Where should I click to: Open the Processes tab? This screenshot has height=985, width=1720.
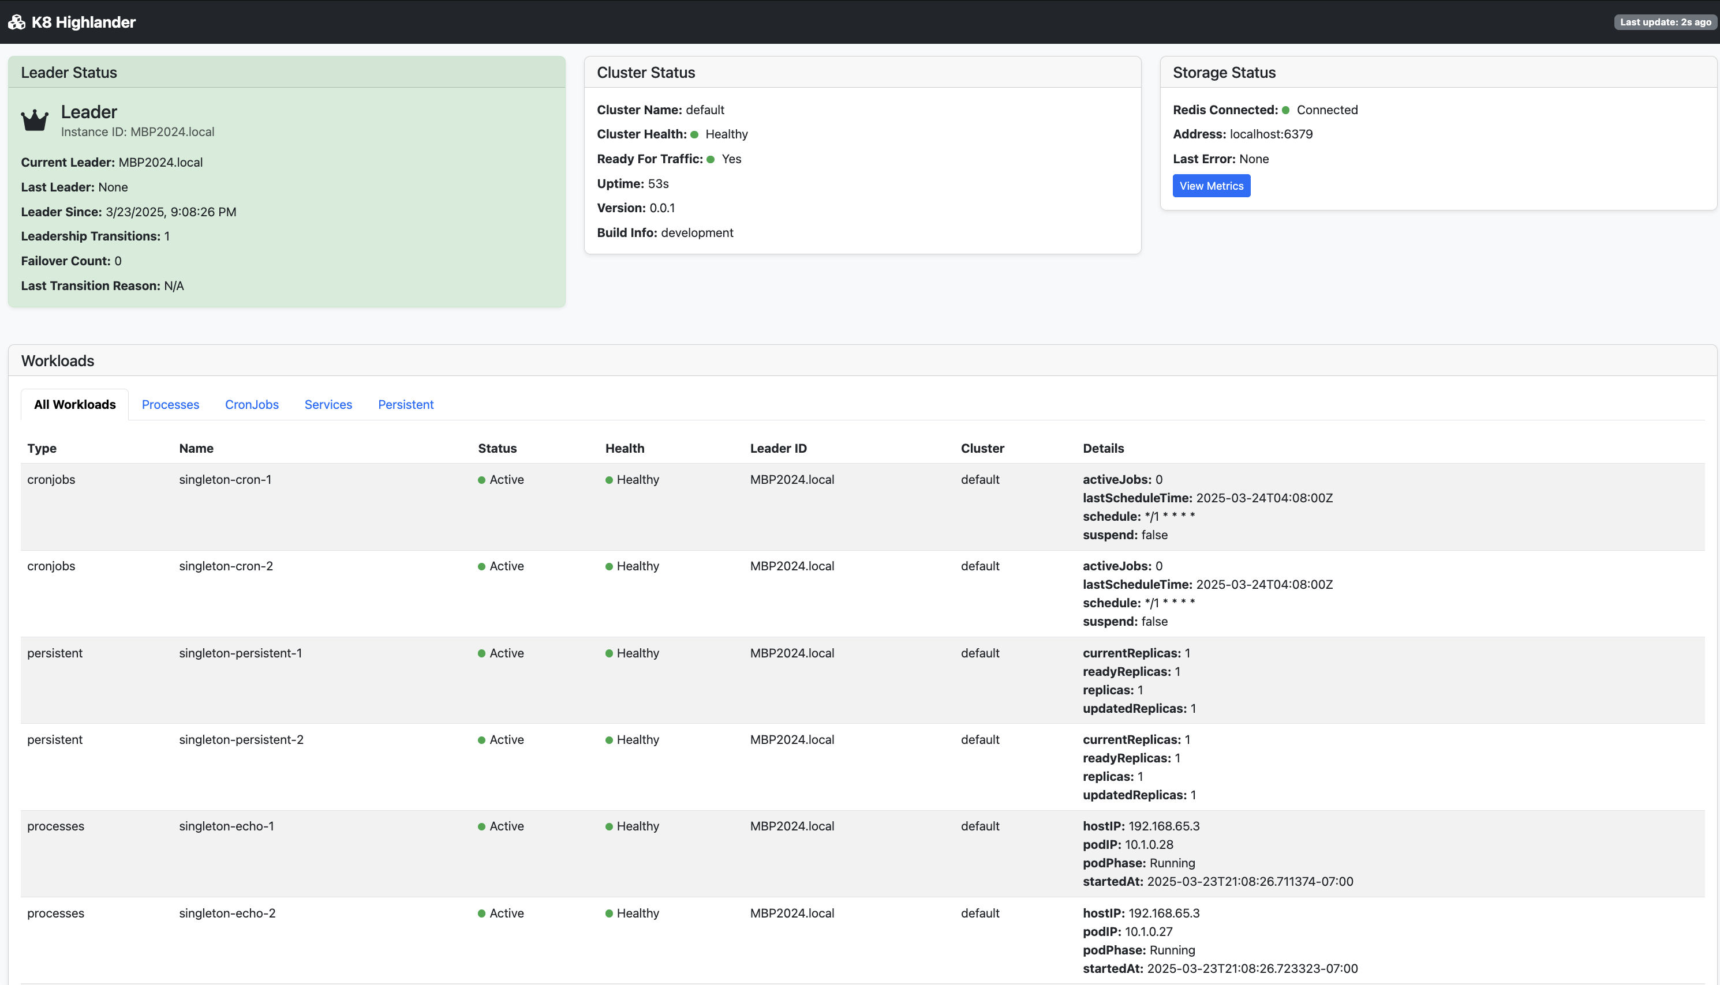[170, 405]
